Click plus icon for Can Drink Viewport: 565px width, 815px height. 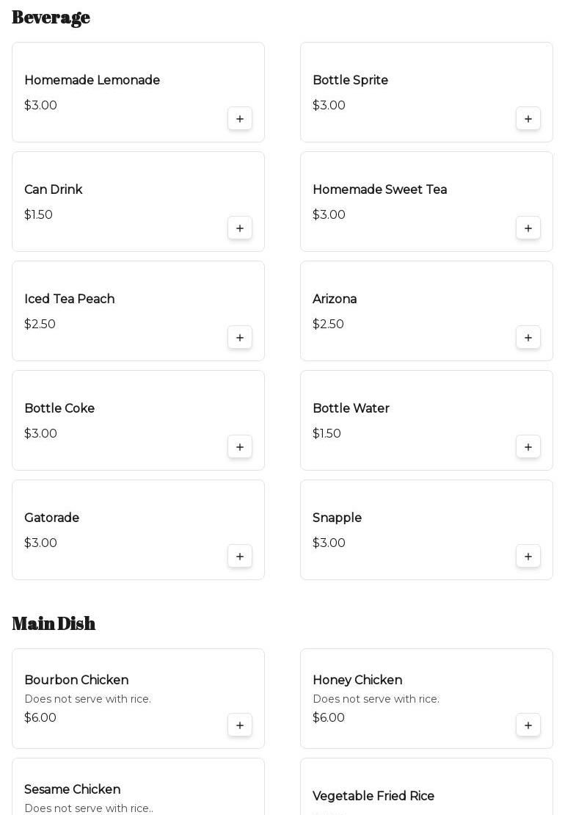(240, 228)
